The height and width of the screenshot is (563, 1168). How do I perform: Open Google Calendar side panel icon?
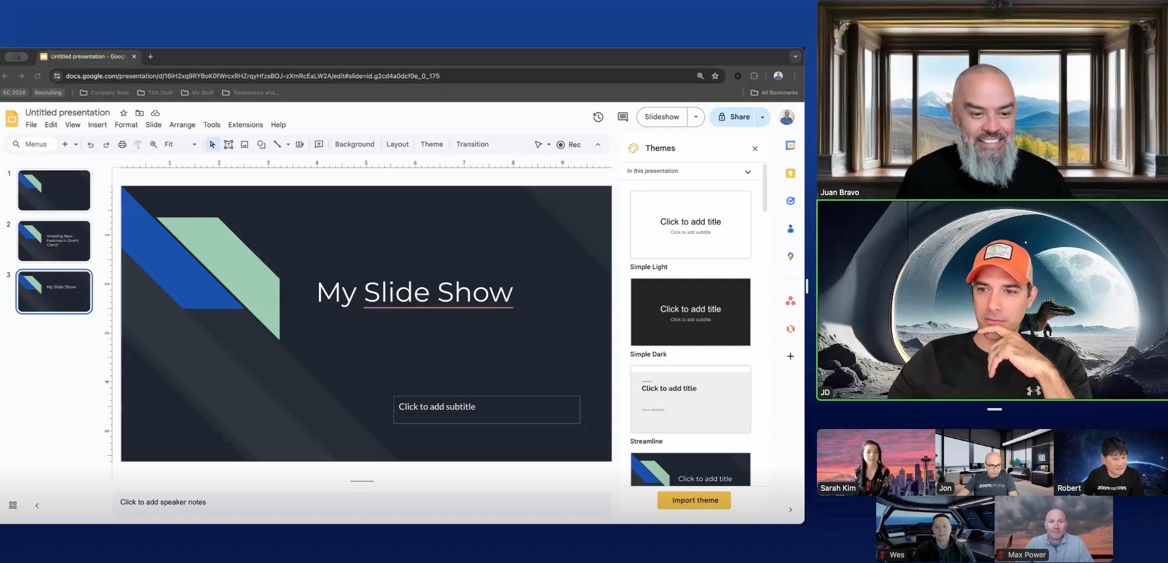tap(790, 145)
